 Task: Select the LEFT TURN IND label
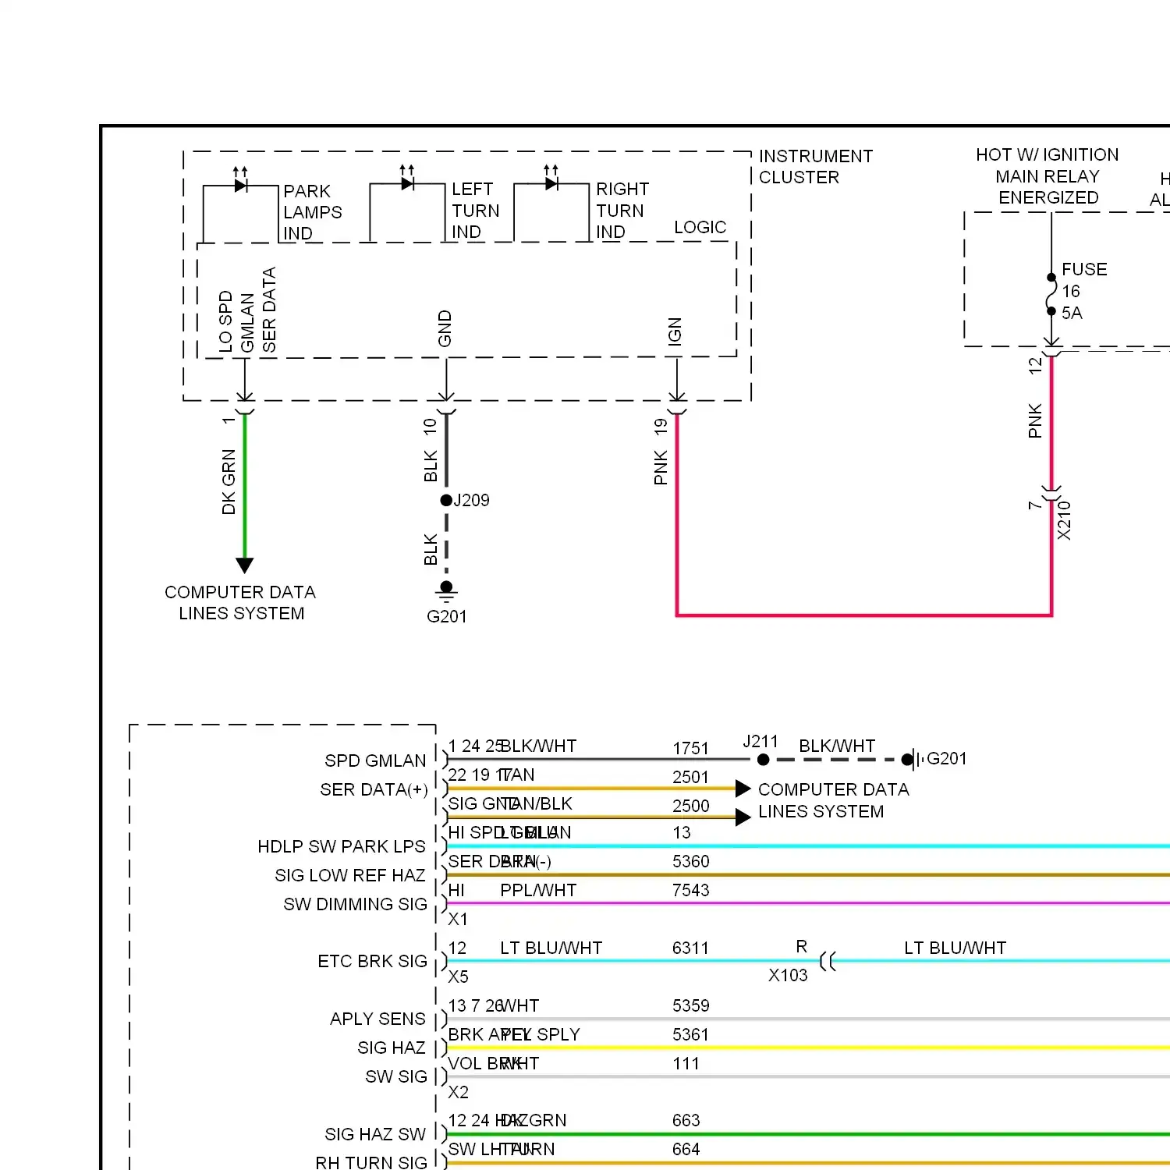(x=476, y=211)
